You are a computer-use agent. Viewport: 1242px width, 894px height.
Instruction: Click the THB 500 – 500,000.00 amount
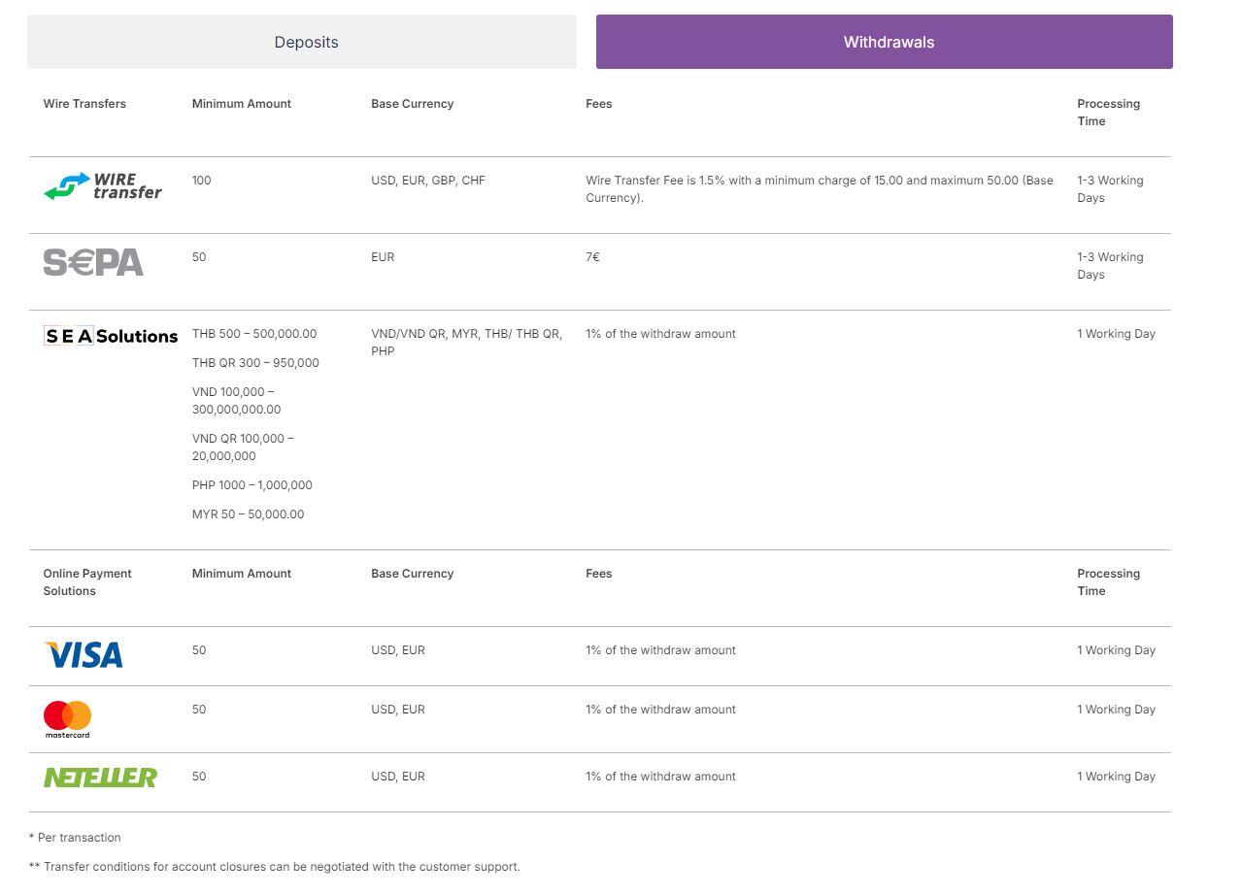pyautogui.click(x=254, y=333)
